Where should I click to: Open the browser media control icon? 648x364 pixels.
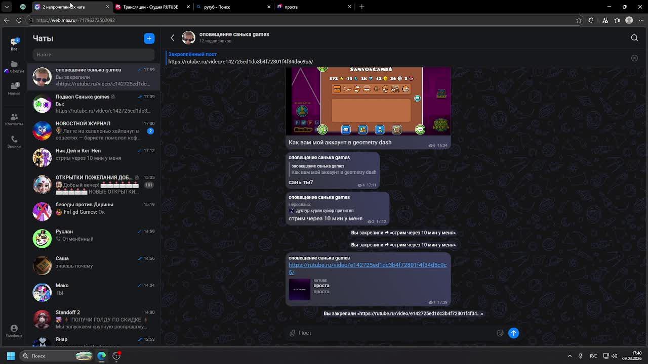(x=605, y=20)
